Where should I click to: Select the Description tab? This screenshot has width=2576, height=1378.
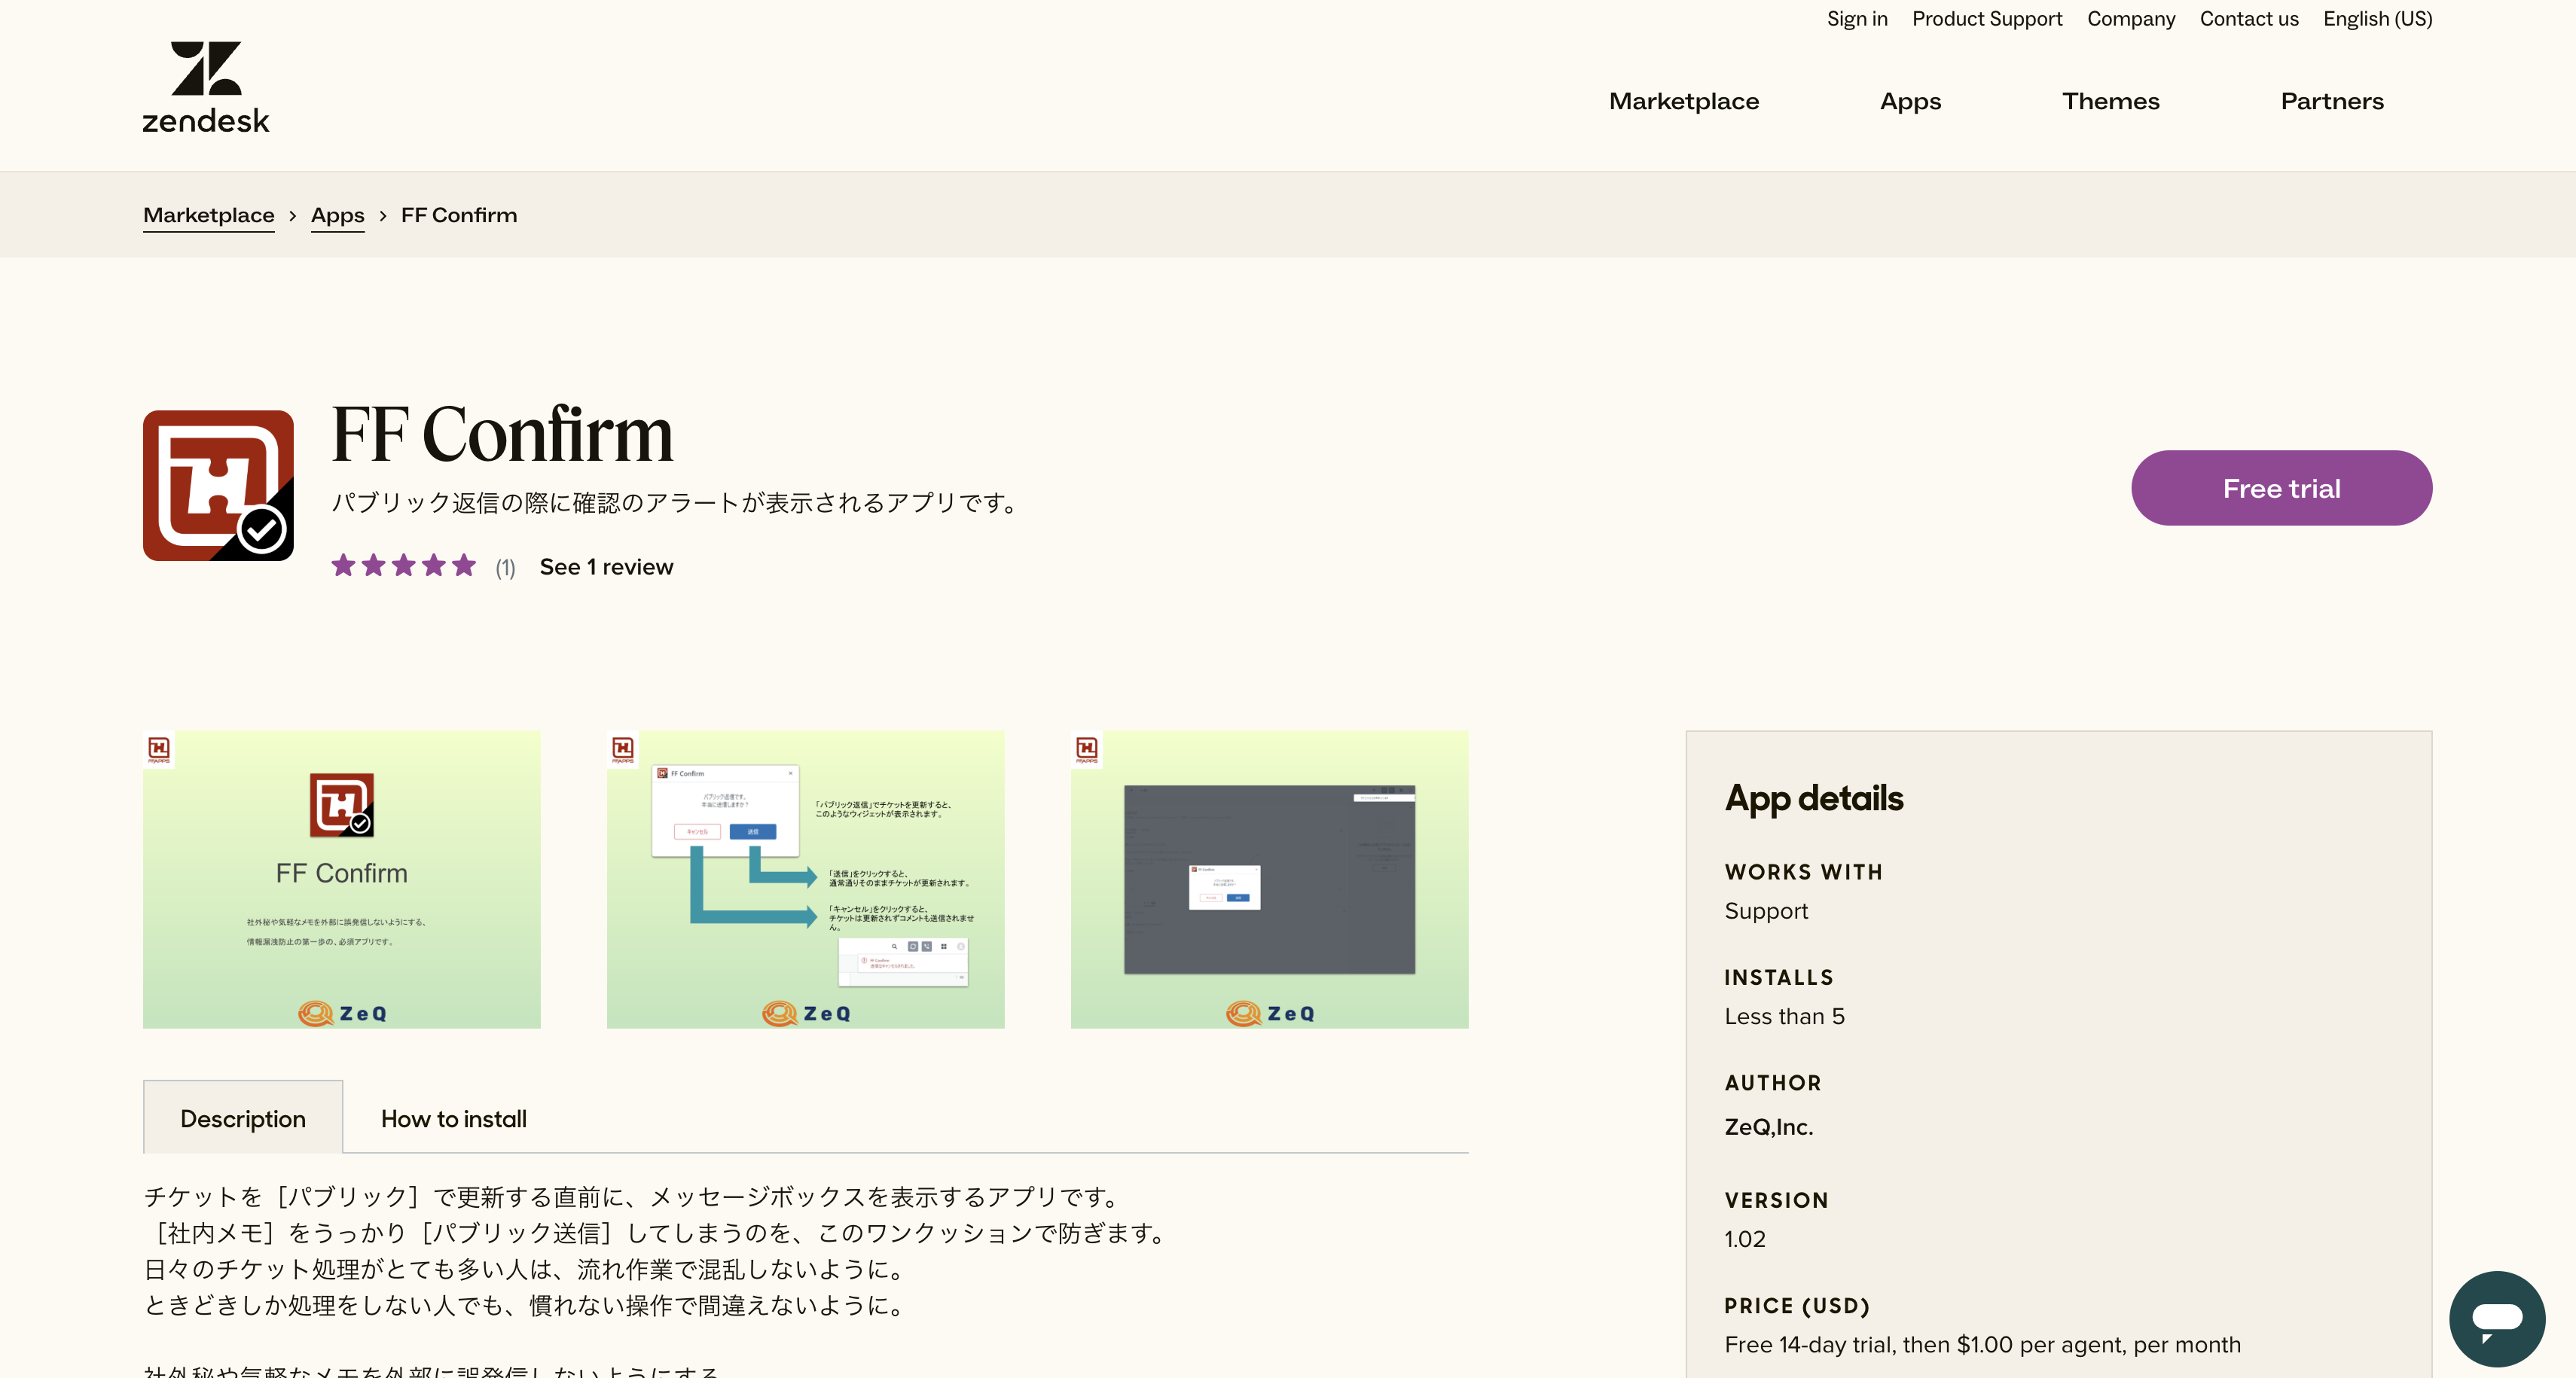tap(243, 1118)
